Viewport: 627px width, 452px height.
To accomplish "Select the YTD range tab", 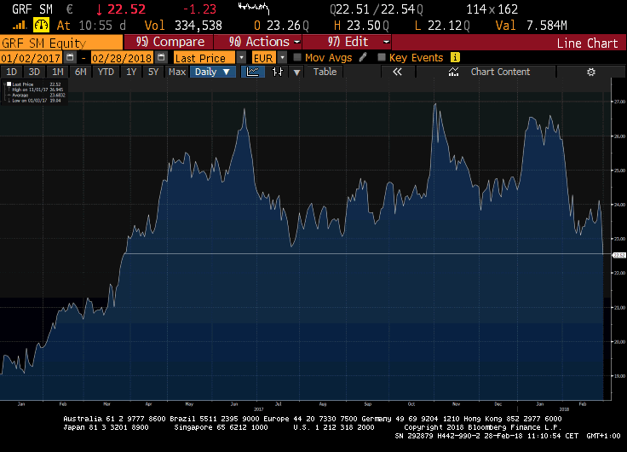I will [x=106, y=72].
